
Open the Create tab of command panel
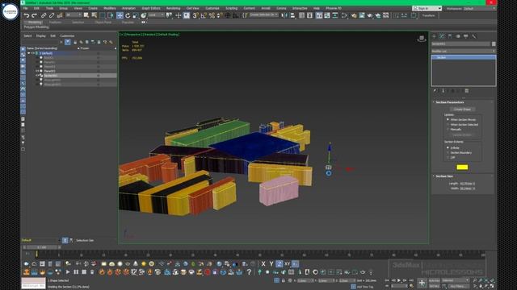tap(435, 36)
